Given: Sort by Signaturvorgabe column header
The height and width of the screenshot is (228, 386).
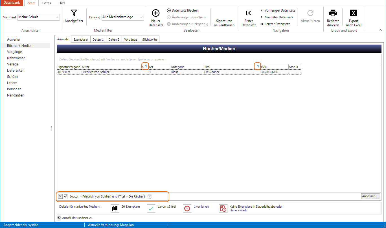Looking at the screenshot, I should click(x=69, y=67).
